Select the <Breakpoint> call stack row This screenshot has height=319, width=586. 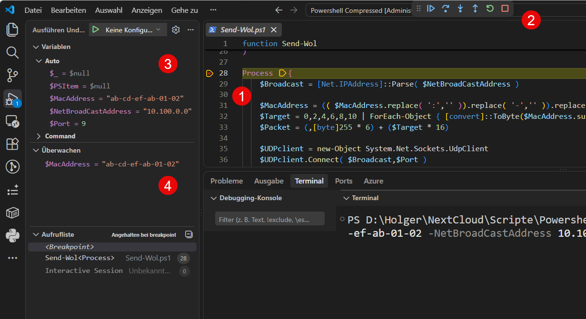coord(112,247)
